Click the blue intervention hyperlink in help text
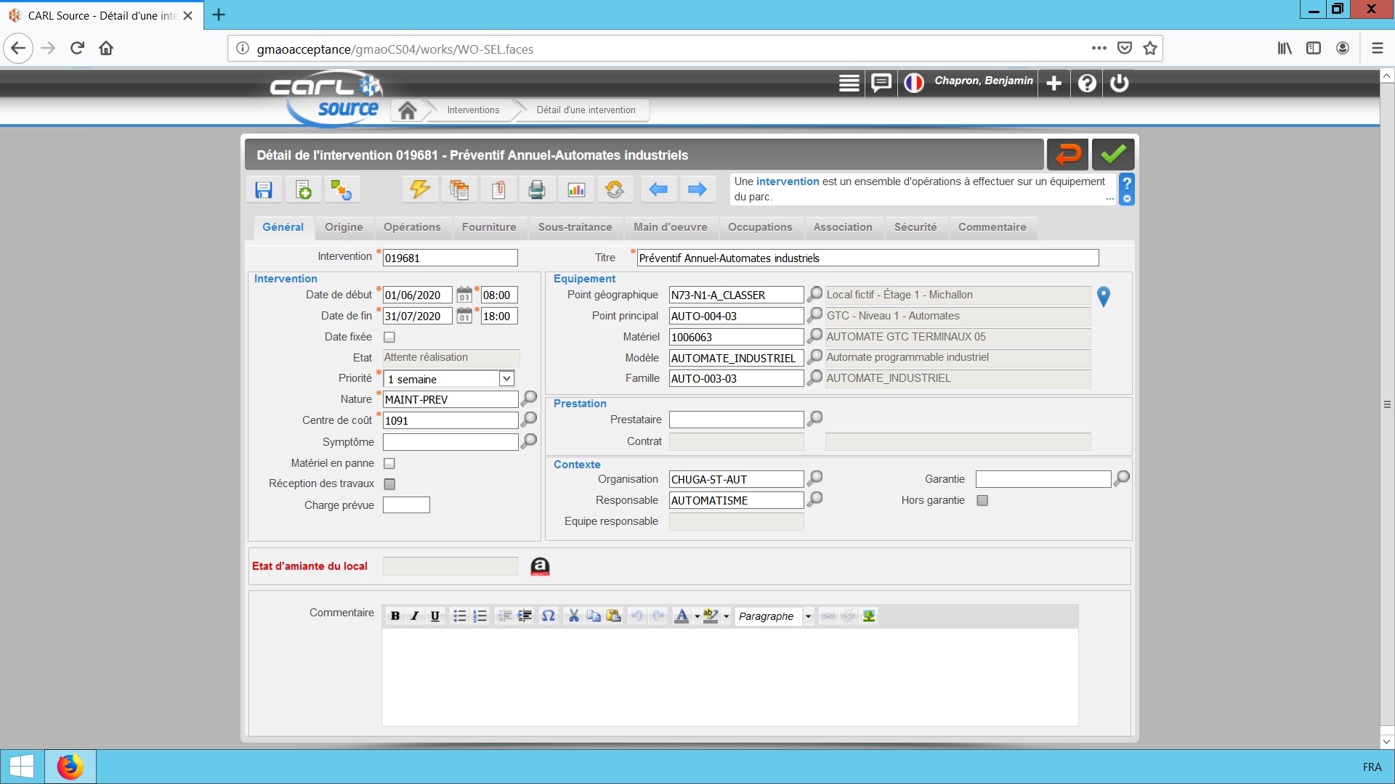Viewport: 1395px width, 784px height. [x=788, y=181]
